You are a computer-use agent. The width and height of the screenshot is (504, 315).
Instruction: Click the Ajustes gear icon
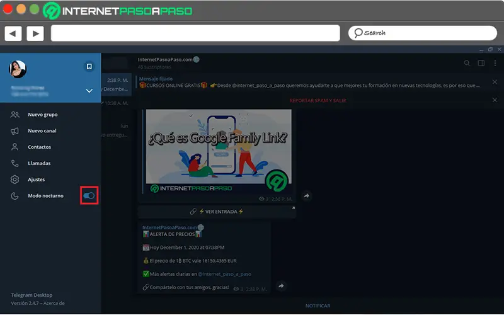pyautogui.click(x=14, y=180)
